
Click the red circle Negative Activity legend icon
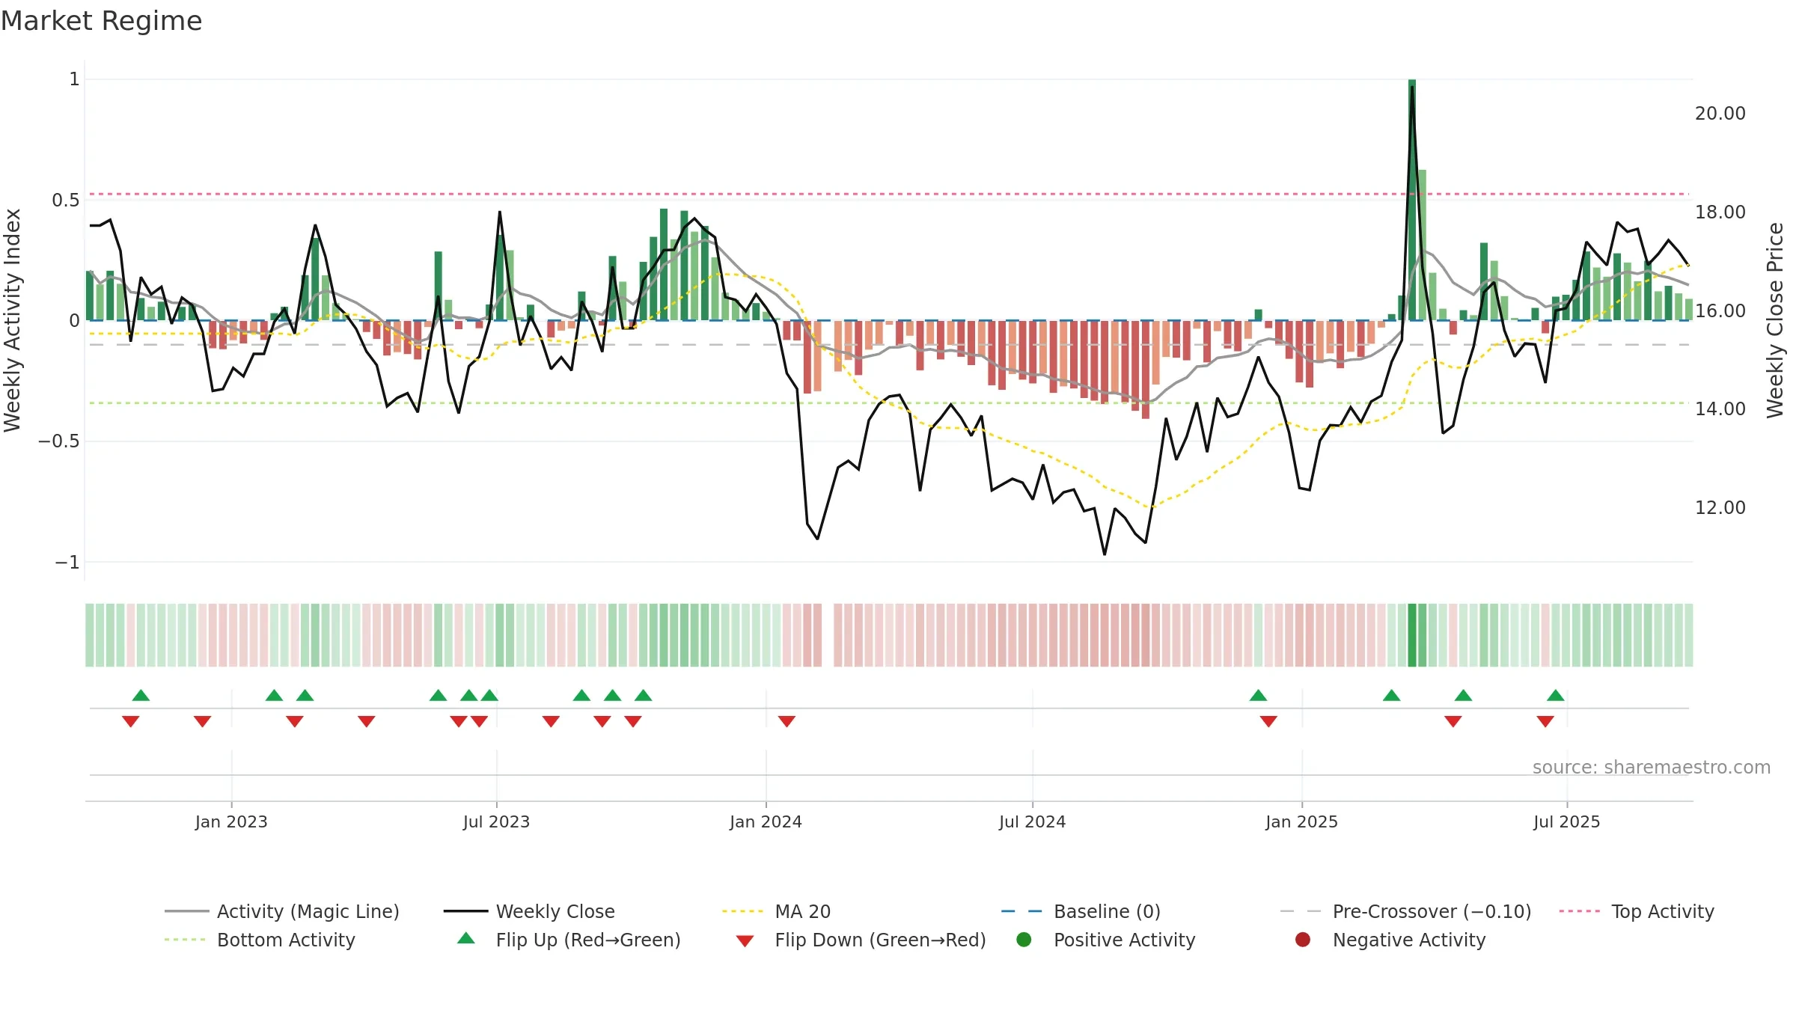coord(1303,940)
